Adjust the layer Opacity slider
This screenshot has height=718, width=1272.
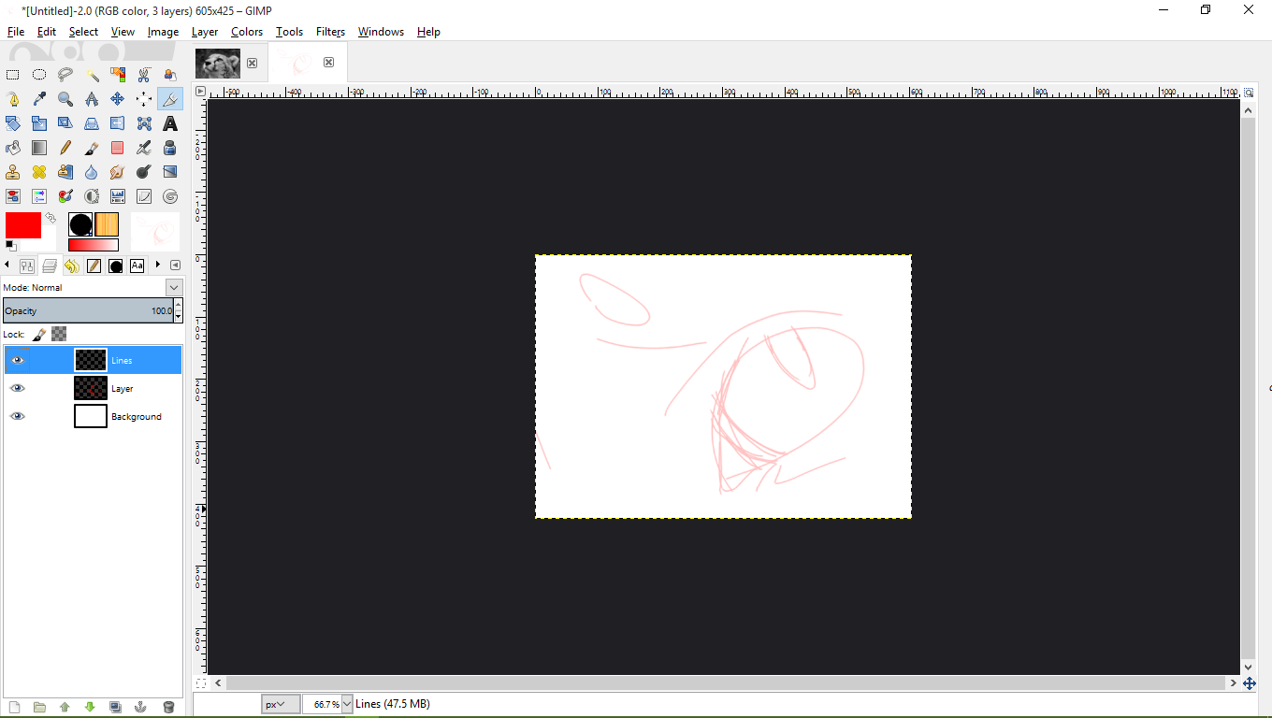click(88, 310)
